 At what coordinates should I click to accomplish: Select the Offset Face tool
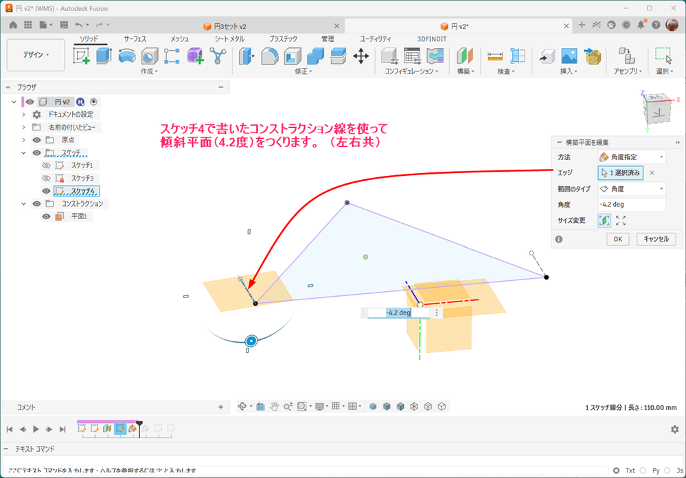click(x=338, y=56)
